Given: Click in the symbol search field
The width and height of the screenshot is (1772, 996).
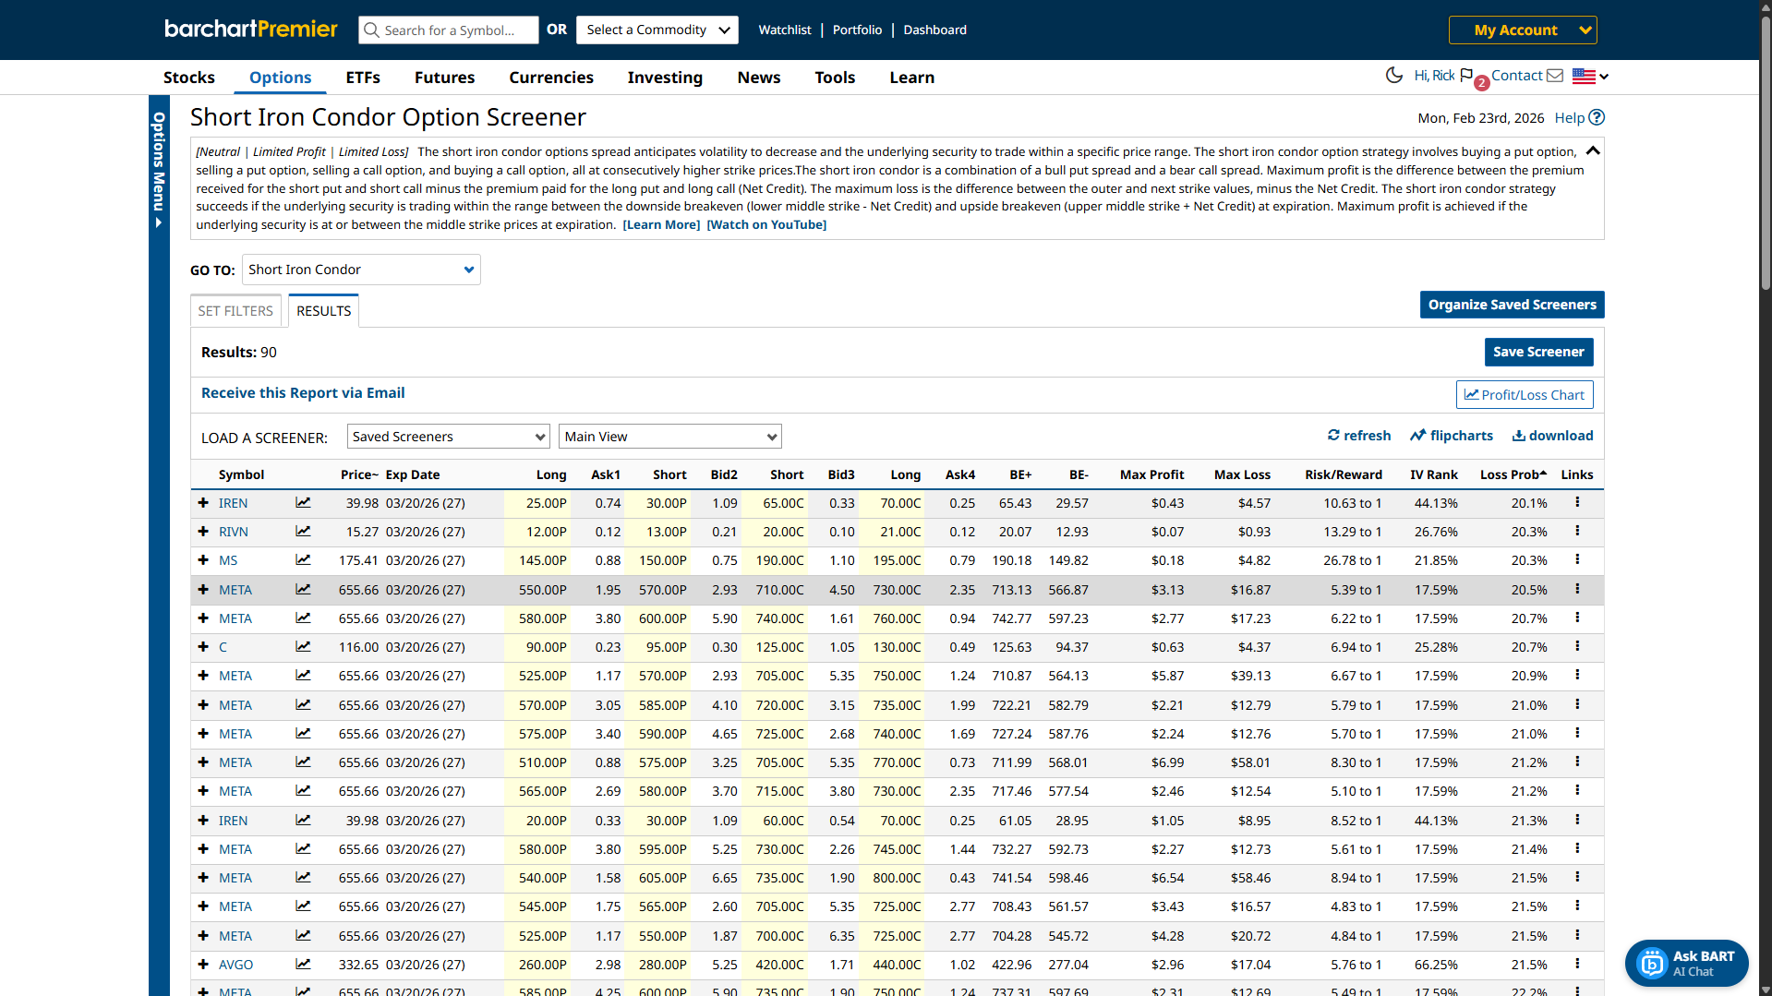Looking at the screenshot, I should click(x=450, y=30).
